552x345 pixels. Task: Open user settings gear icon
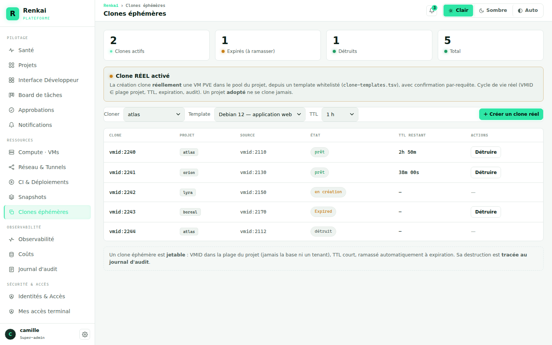[85, 334]
